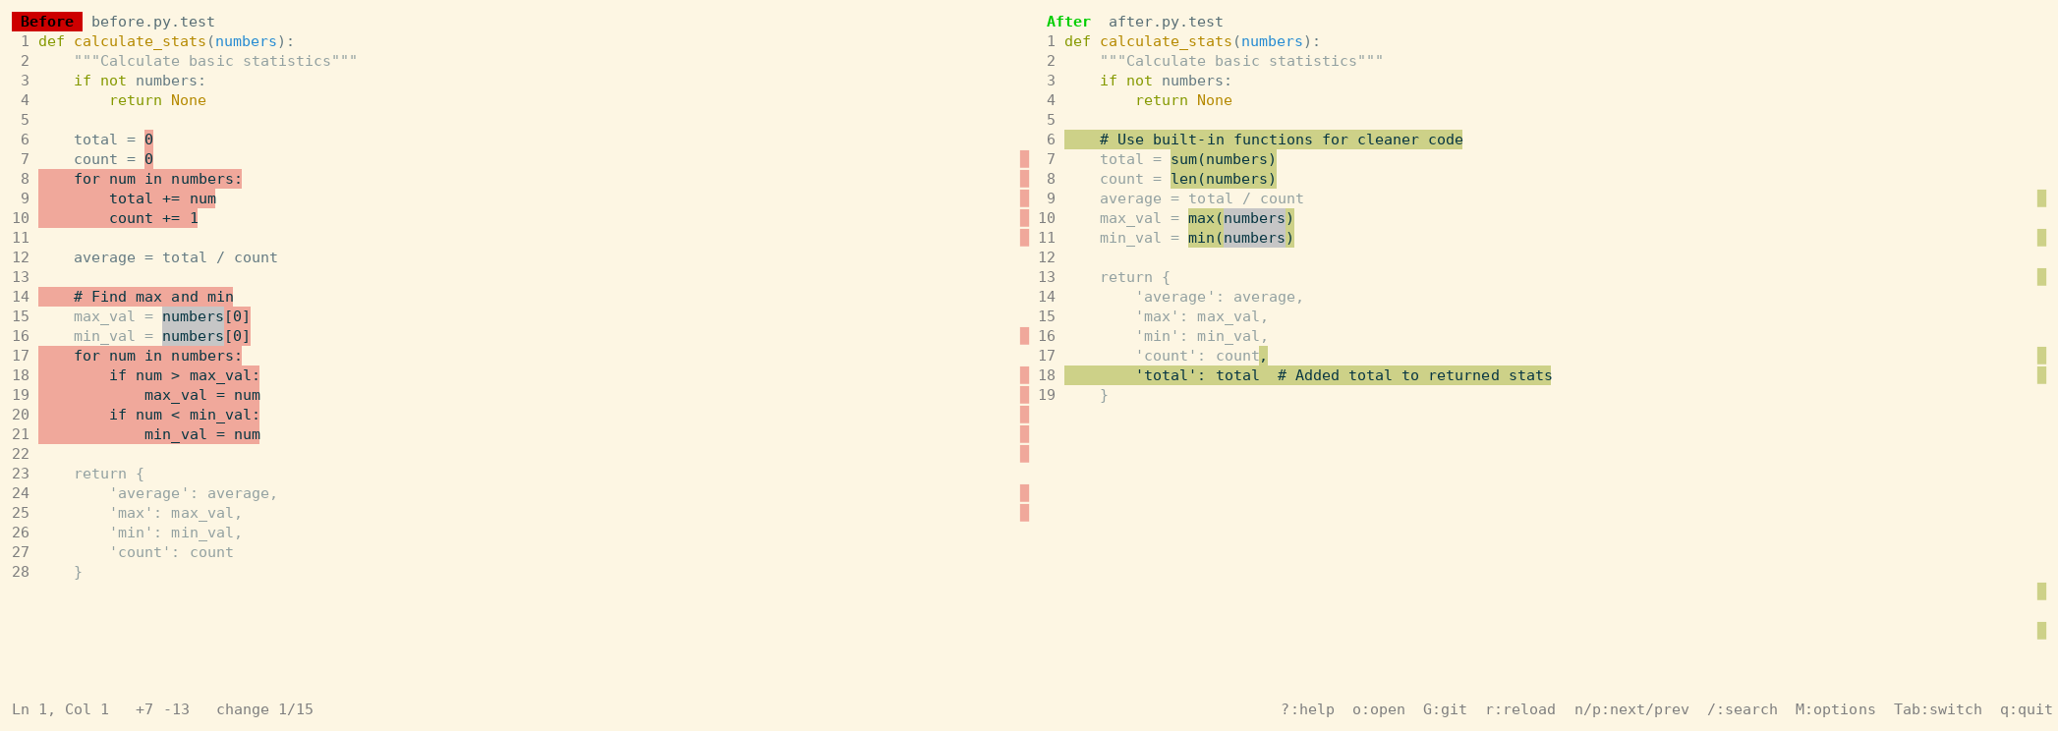Viewport: 2058px width, 731px height.
Task: Click 'max(numbers)' in After pane
Action: pos(1241,218)
